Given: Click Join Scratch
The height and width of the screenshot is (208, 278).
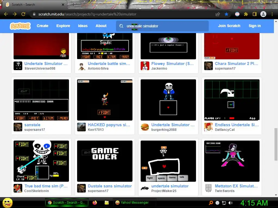Looking at the screenshot, I should pos(229,26).
